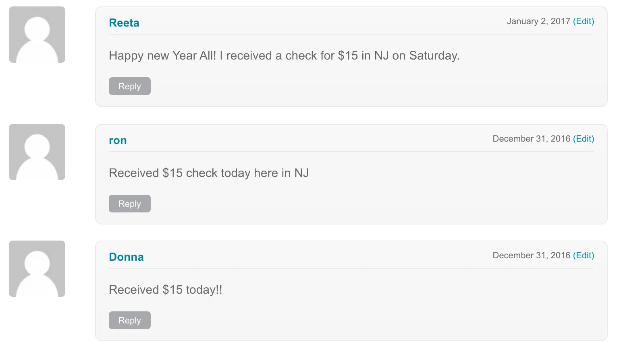Open the ron commenter name link
This screenshot has width=619, height=350.
(118, 140)
